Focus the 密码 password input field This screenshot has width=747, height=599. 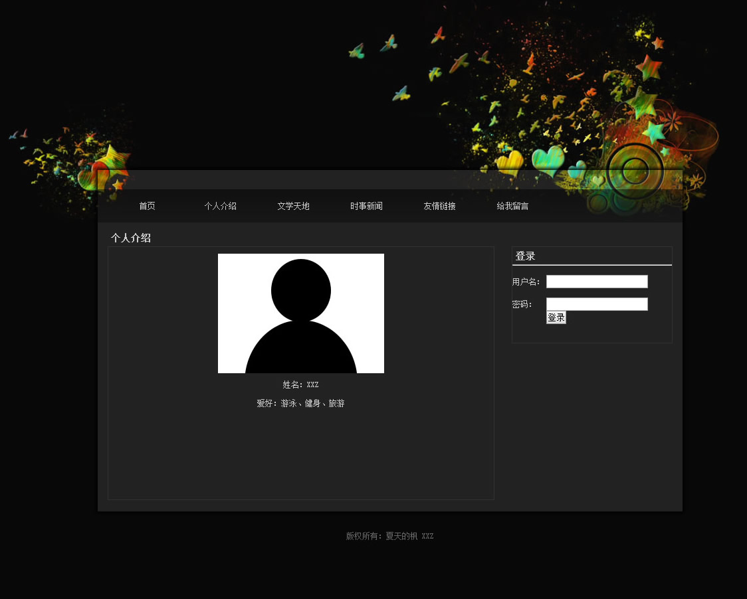596,304
